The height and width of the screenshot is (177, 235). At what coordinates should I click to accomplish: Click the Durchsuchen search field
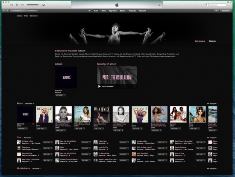(216, 5)
